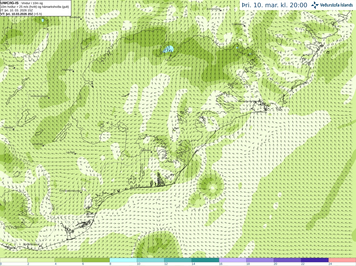Click the Veðurstofa Íslands logo emblem

[315, 5]
